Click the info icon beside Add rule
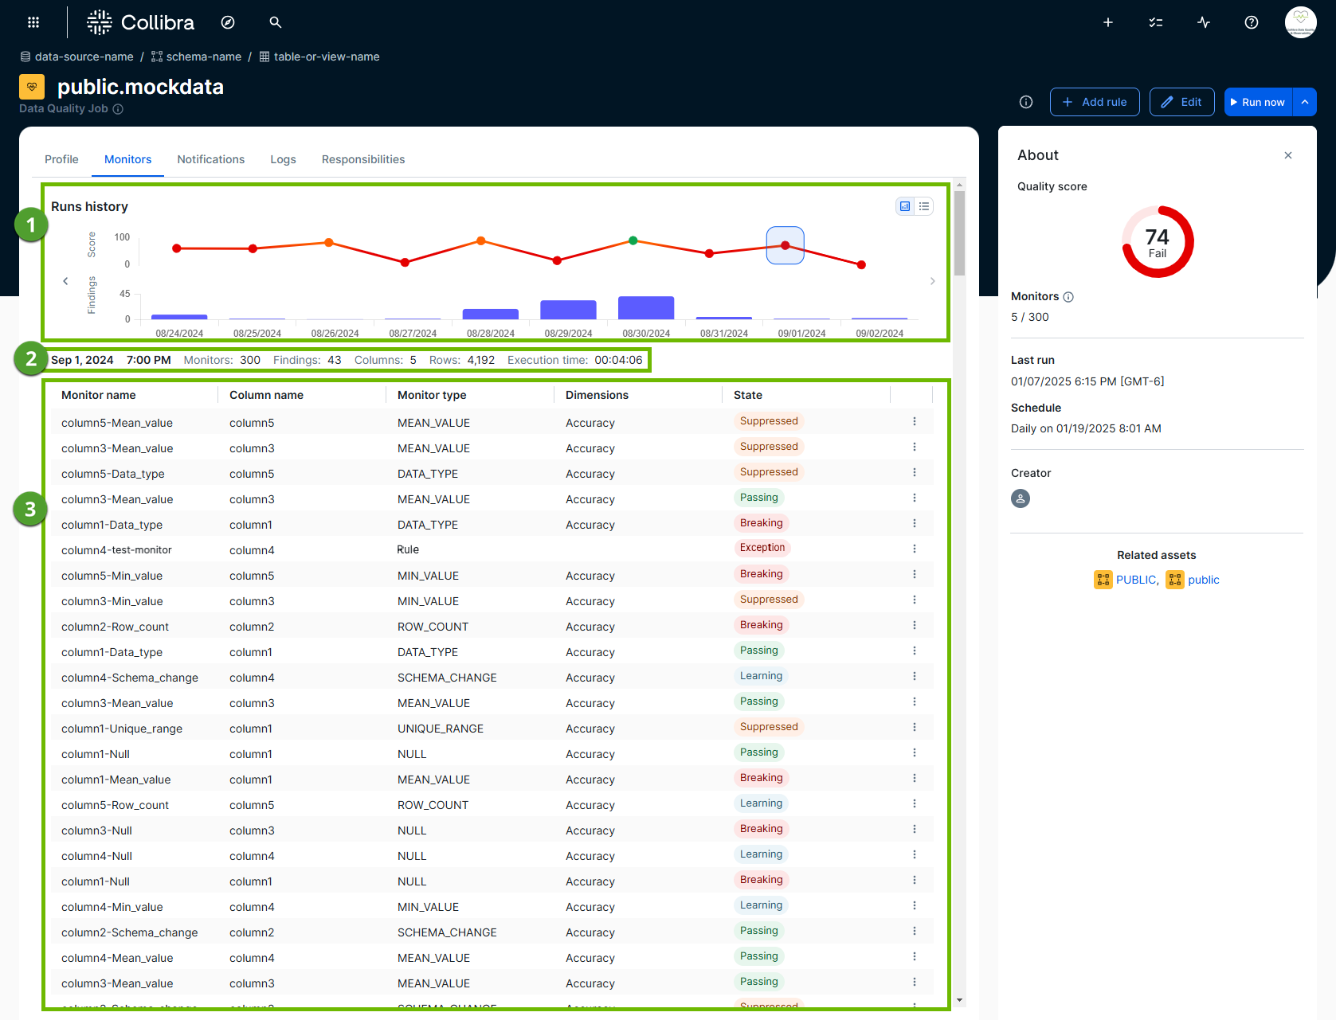1336x1020 pixels. tap(1026, 102)
